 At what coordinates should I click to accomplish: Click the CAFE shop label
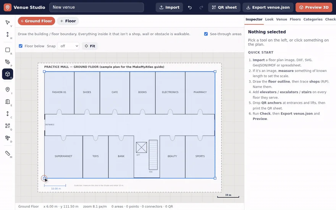tap(115, 92)
